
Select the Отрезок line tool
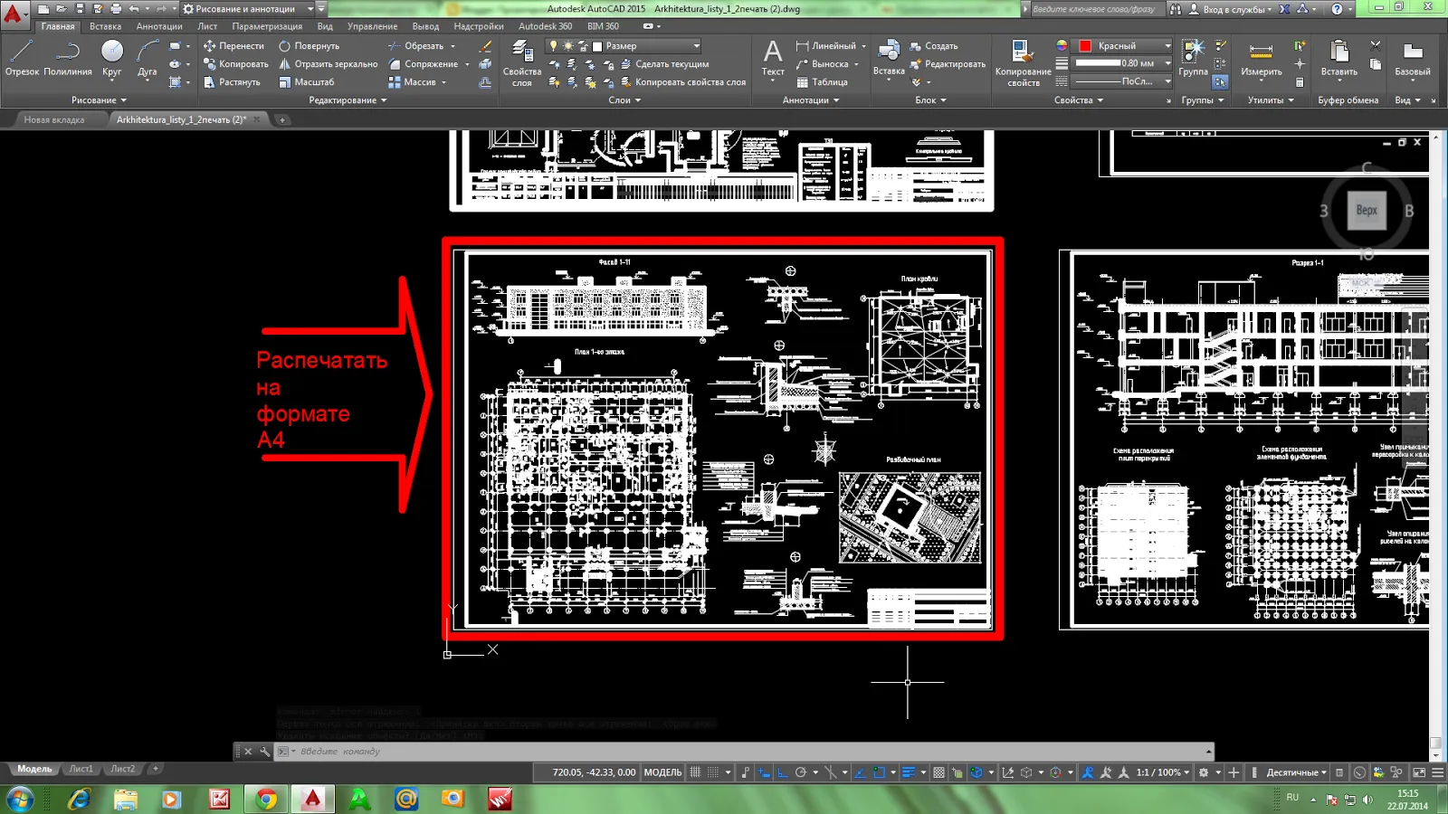tap(22, 58)
